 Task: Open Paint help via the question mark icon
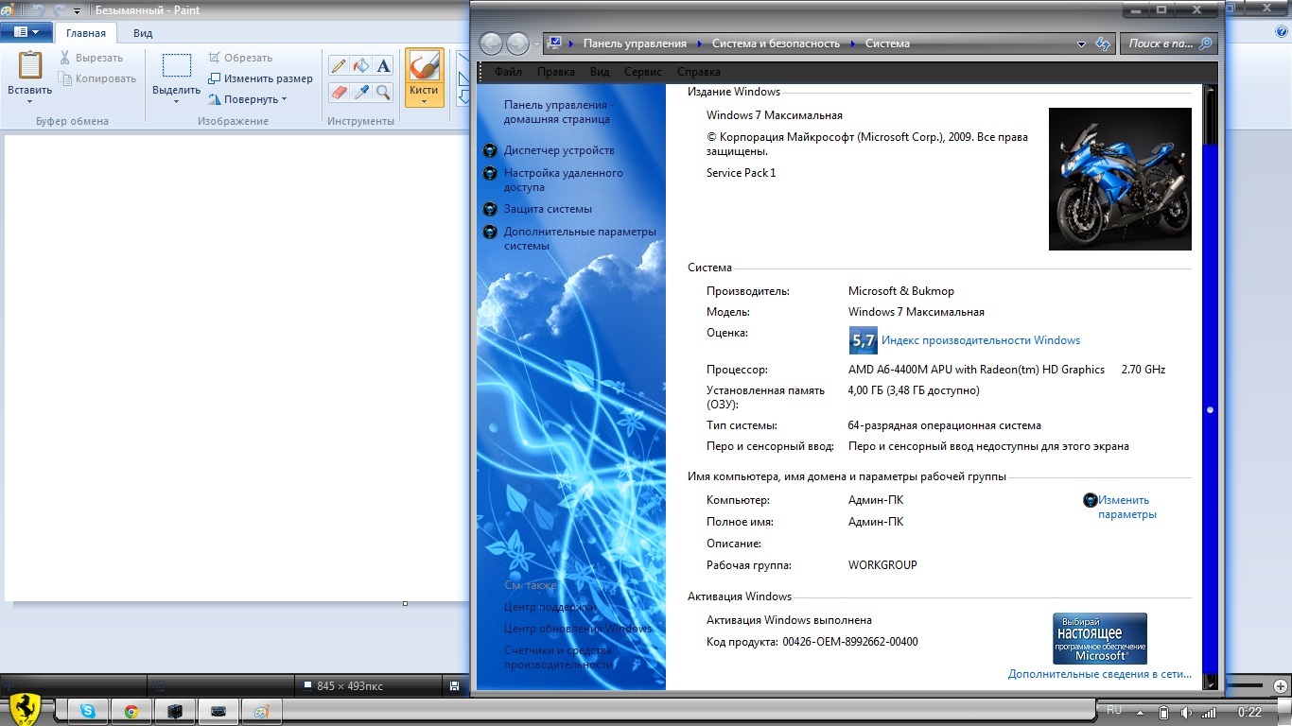tap(1281, 30)
